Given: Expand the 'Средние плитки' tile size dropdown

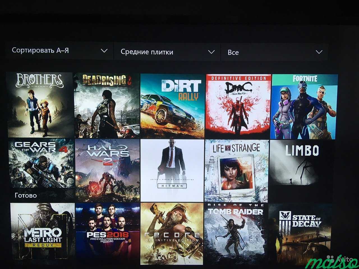Looking at the screenshot, I should (x=167, y=52).
